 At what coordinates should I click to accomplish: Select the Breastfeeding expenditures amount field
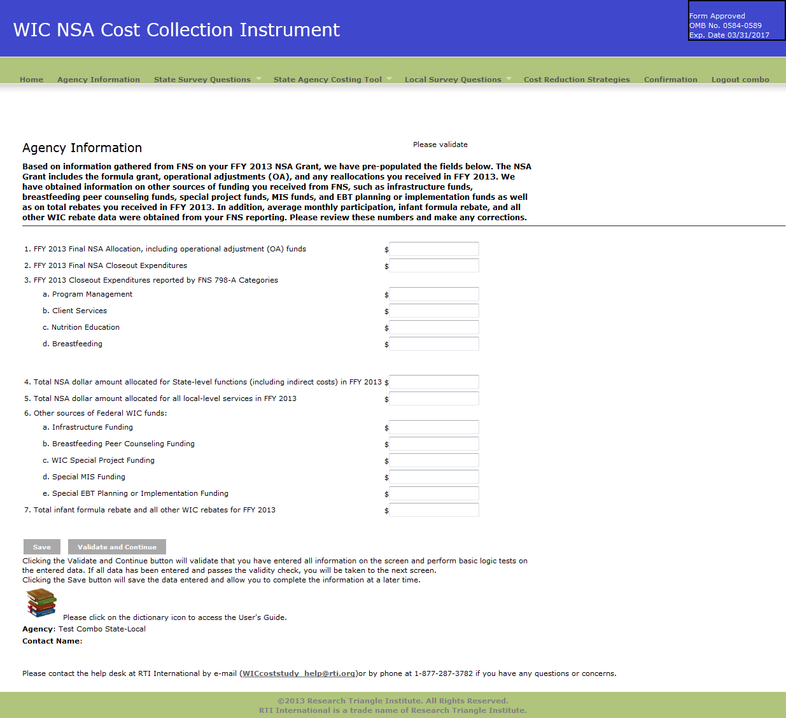coord(434,344)
